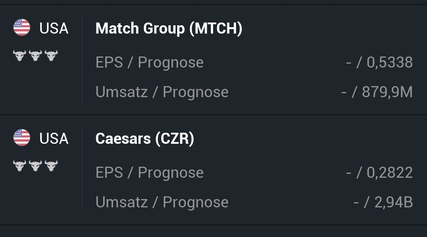Viewport: 427px width, 237px height.
Task: Open the Caesars (CZR) earnings entry
Action: pos(145,139)
